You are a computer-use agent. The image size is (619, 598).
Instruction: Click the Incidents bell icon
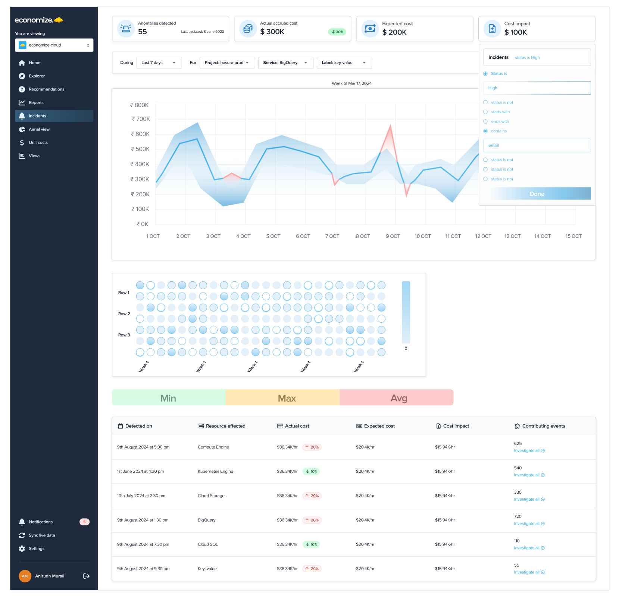(x=21, y=116)
